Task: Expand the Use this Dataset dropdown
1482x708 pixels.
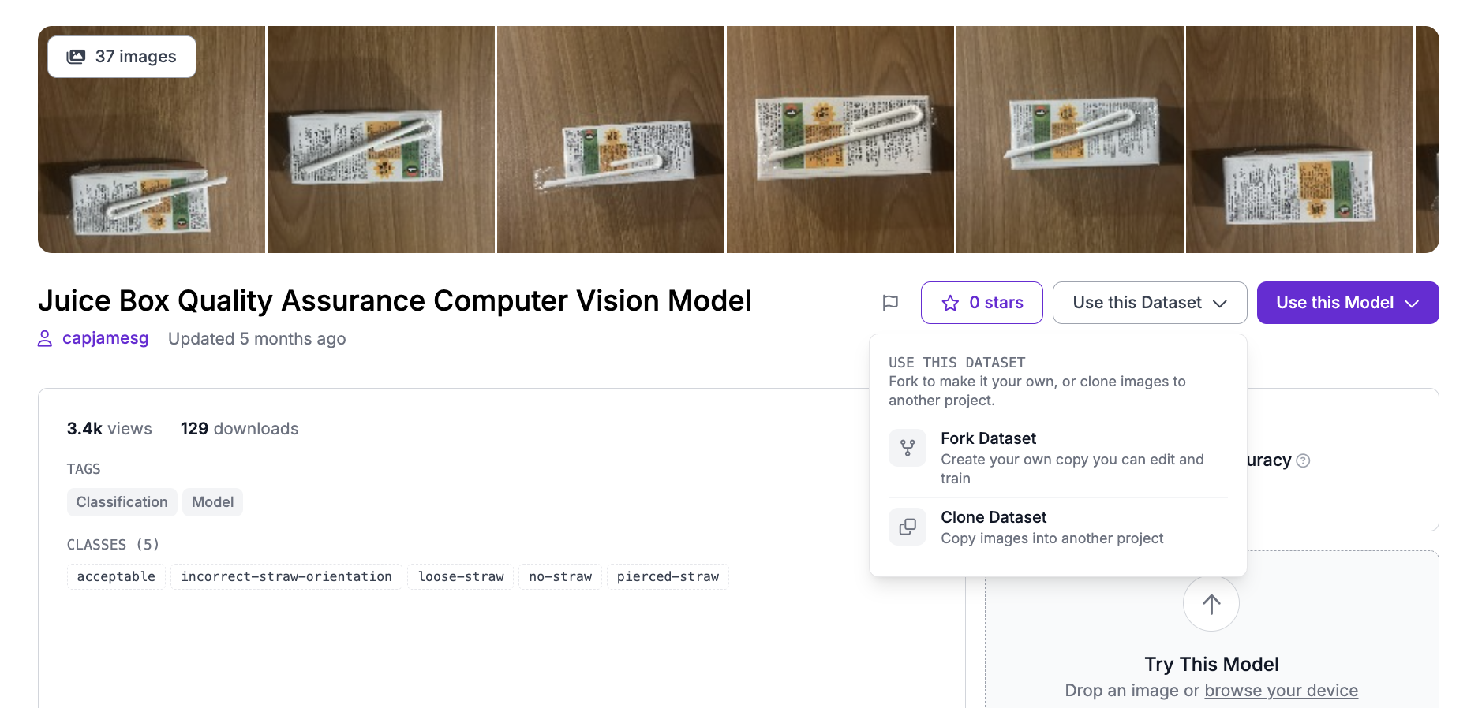Action: (1149, 303)
